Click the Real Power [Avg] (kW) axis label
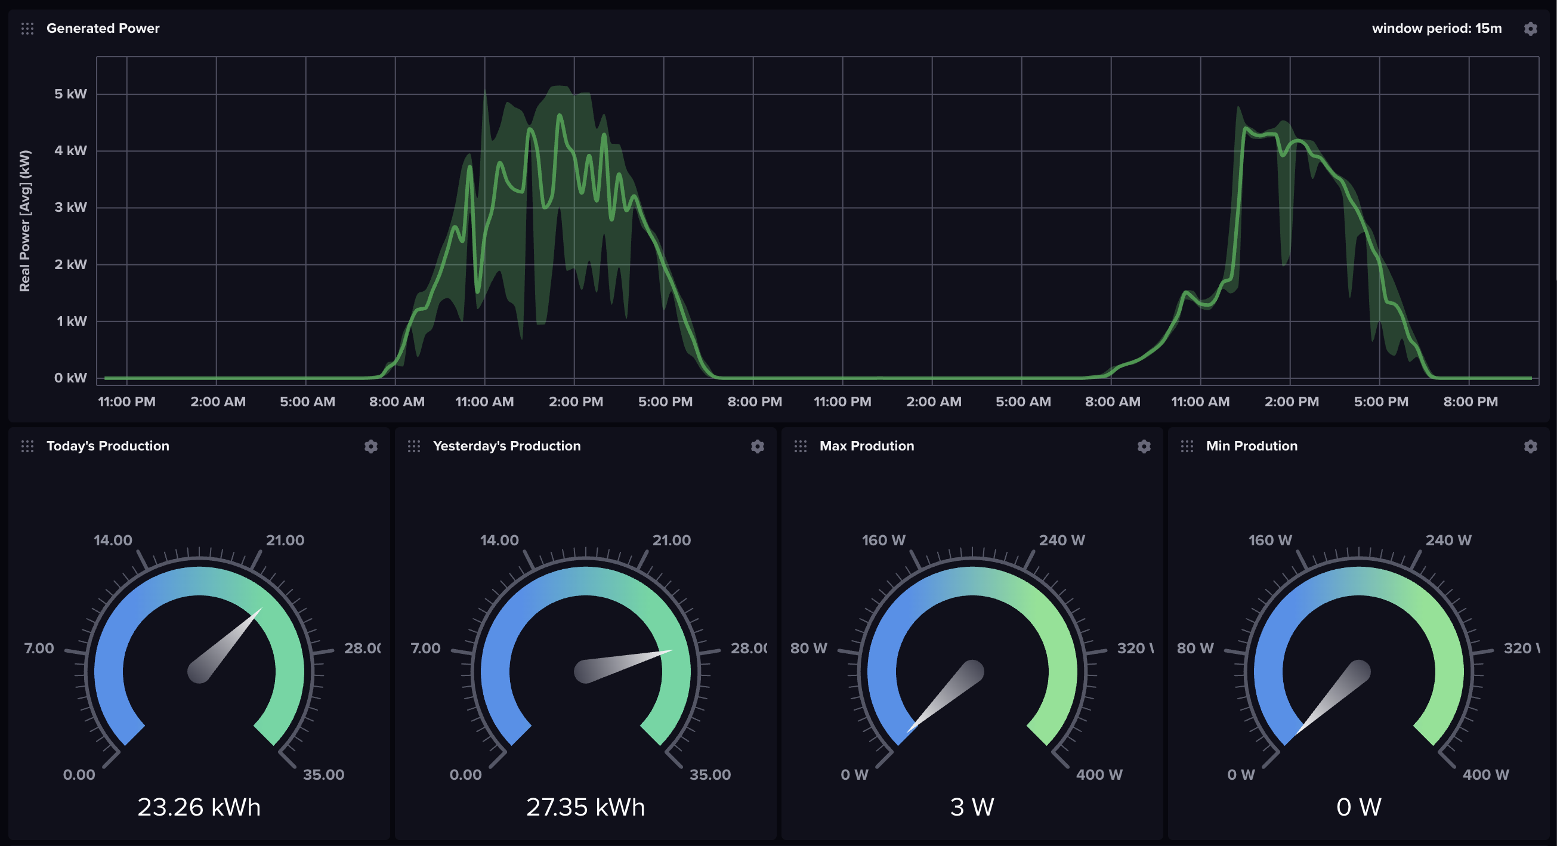Viewport: 1557px width, 846px height. point(24,221)
